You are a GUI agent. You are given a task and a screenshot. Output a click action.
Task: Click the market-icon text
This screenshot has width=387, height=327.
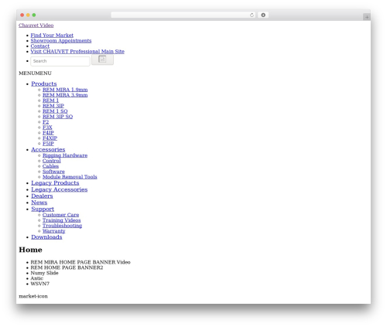[33, 296]
